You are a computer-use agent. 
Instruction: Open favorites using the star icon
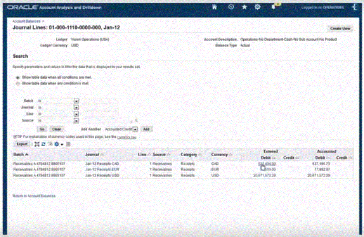tap(244, 7)
